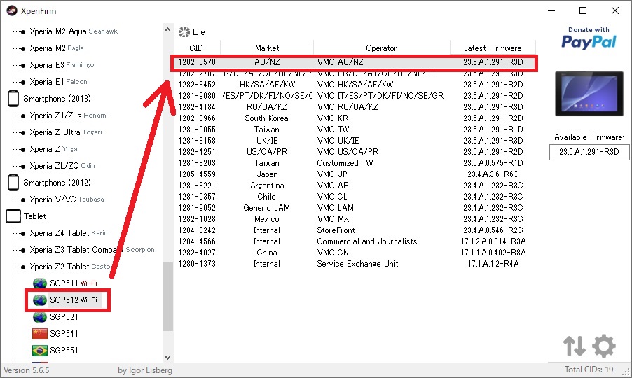Sort by the Market column header
Viewport: 632px width, 378px height.
click(267, 48)
